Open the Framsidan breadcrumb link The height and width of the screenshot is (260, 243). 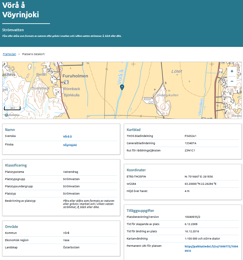[x=9, y=54]
